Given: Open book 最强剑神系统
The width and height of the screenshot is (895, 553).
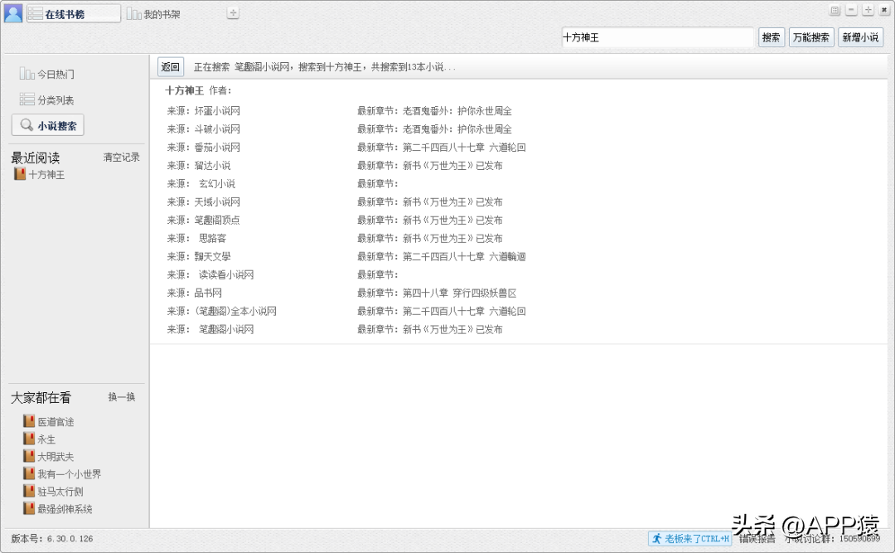Looking at the screenshot, I should [65, 509].
